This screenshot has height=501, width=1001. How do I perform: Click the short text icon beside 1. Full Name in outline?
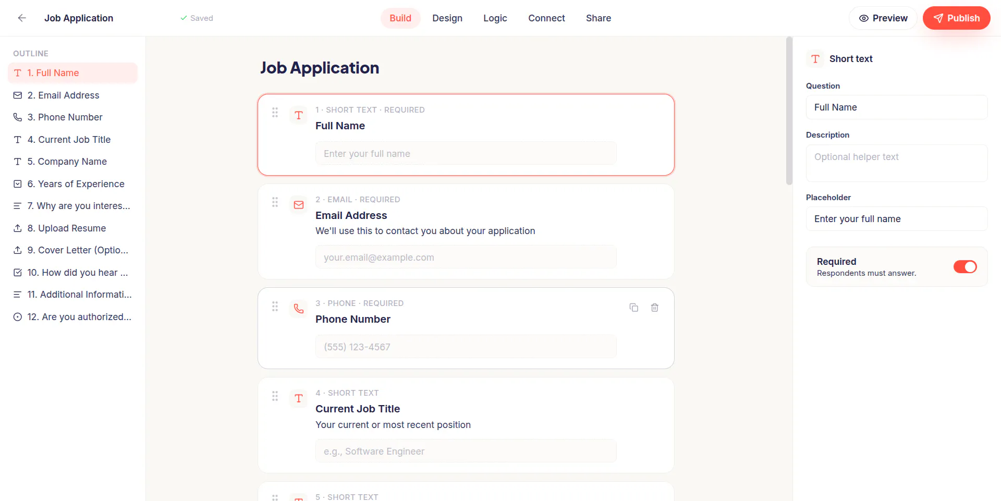click(x=18, y=73)
